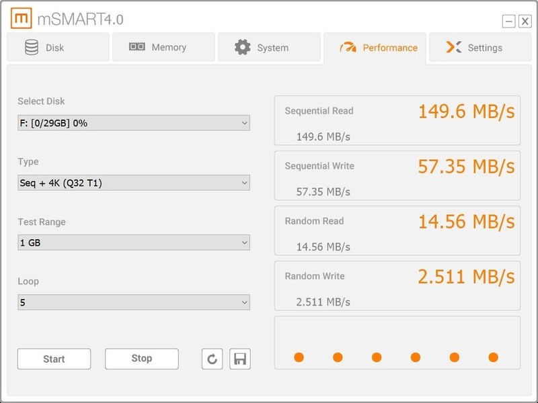Screen dimensions: 538x403
Task: Switch to the Memory tab
Action: [163, 47]
